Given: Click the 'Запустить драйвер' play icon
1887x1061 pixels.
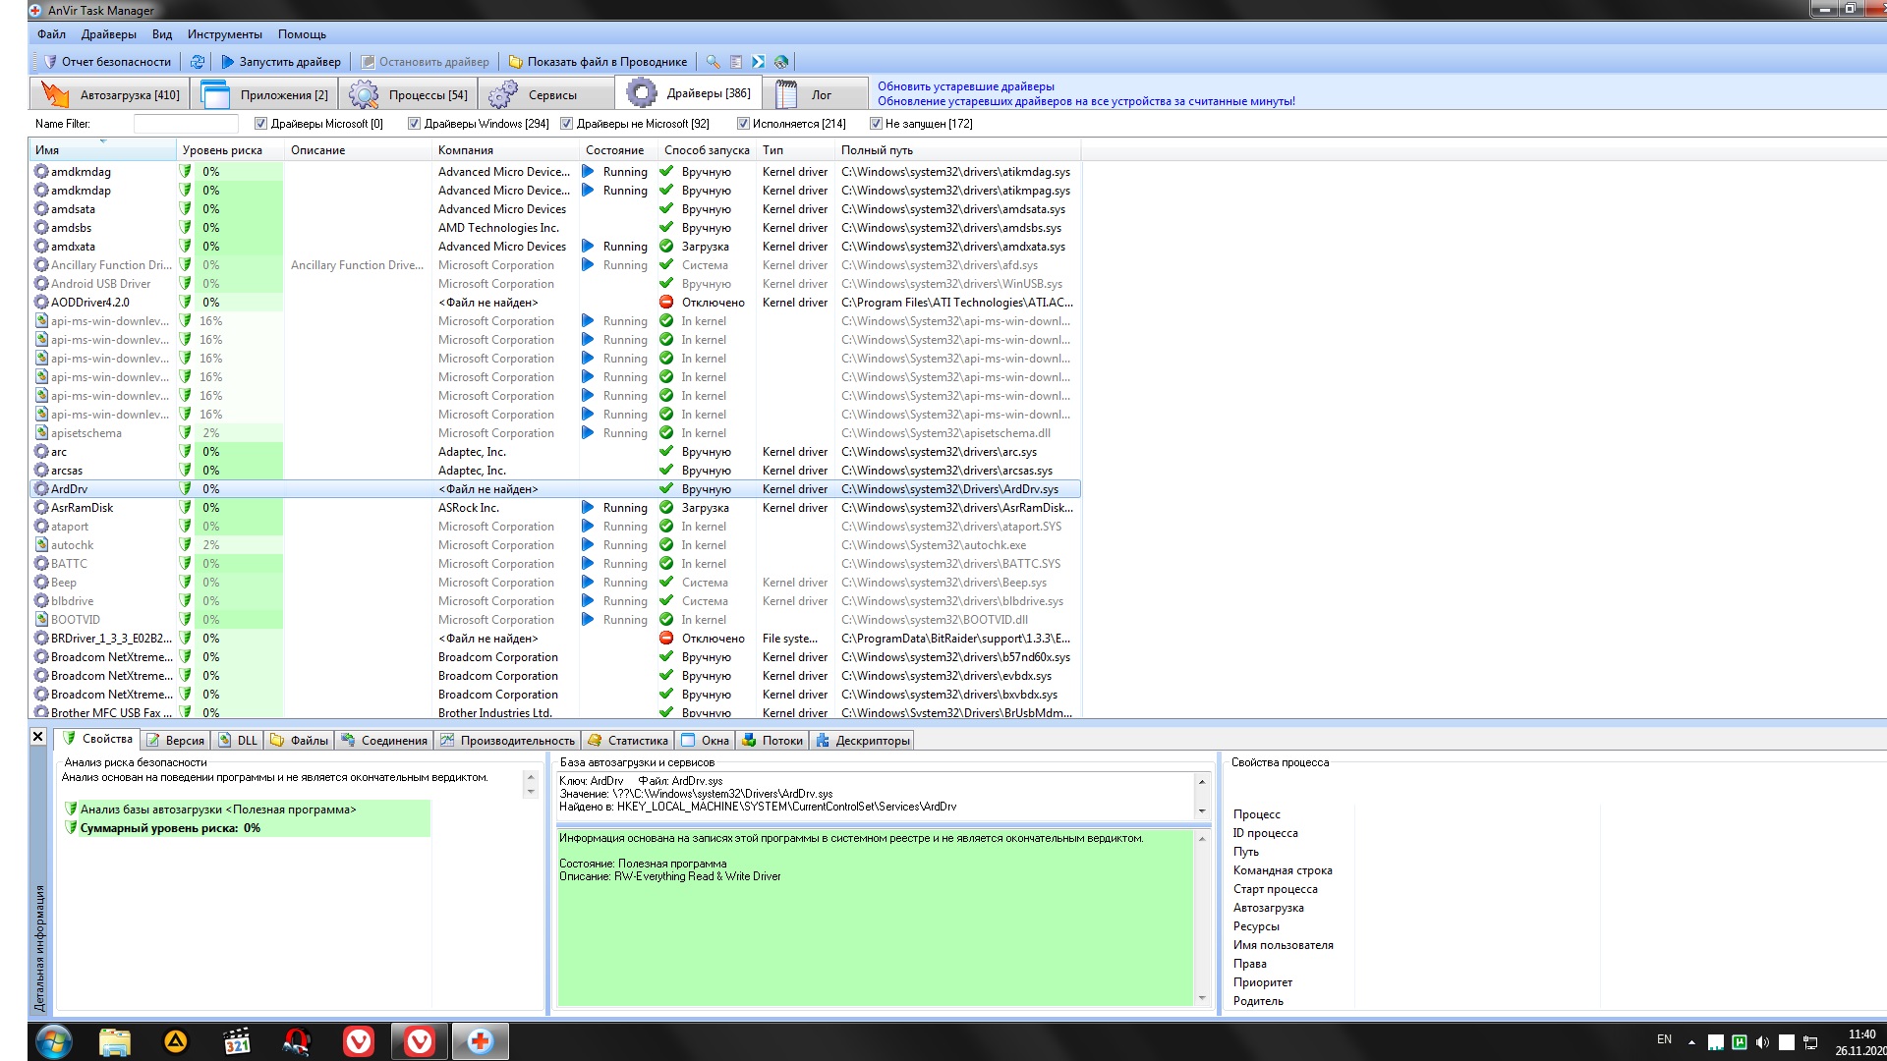Looking at the screenshot, I should pos(228,62).
